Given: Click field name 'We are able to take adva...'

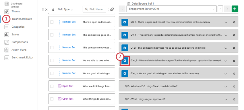Looking at the screenshot, I should click(x=97, y=60).
